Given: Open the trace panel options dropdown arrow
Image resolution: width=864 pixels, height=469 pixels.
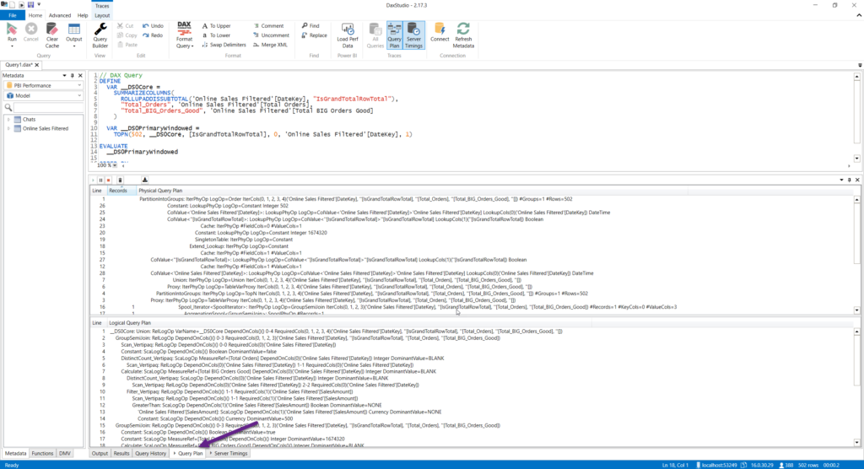Looking at the screenshot, I should 841,181.
